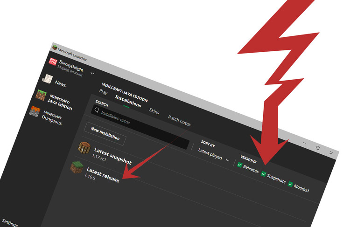This screenshot has height=227, width=364.
Task: Select Minecraft Dungeons lava block icon
Action: pos(35,111)
